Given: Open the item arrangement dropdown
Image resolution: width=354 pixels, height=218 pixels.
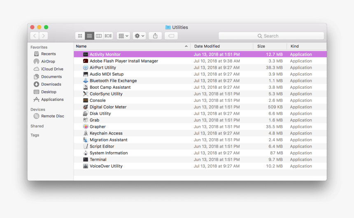Looking at the screenshot, I should click(123, 36).
